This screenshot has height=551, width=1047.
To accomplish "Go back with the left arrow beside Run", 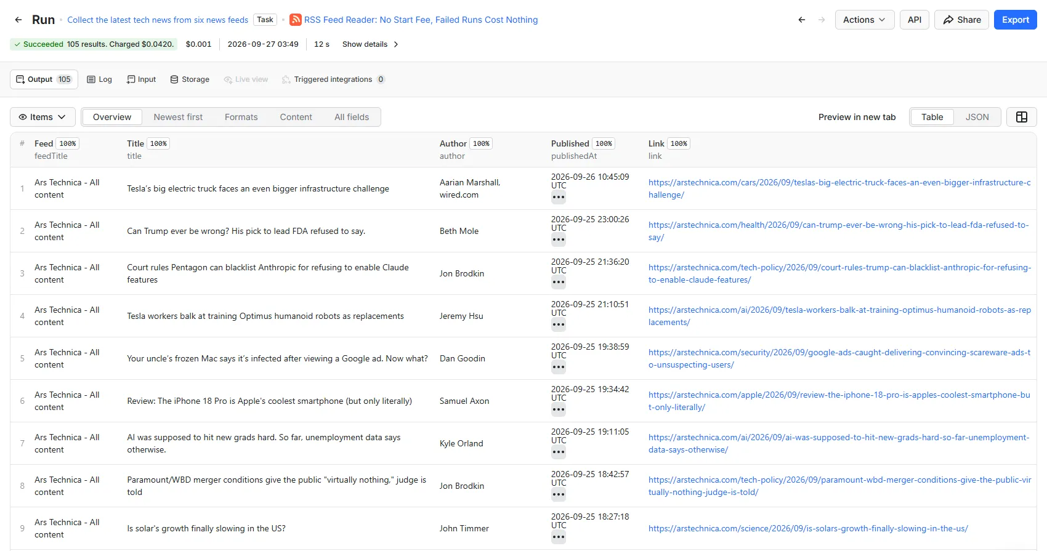I will (x=18, y=20).
